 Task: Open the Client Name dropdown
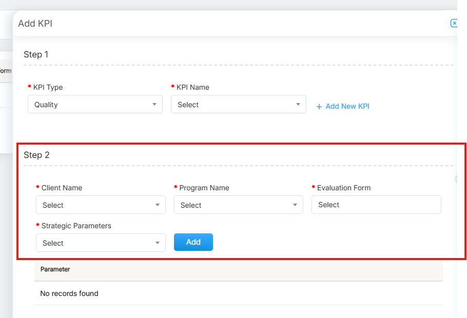pos(101,205)
